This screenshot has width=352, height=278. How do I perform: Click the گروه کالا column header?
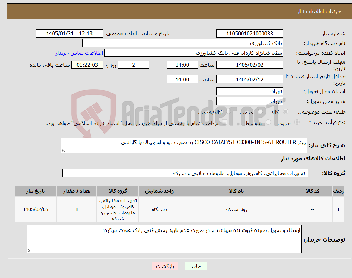point(118,191)
